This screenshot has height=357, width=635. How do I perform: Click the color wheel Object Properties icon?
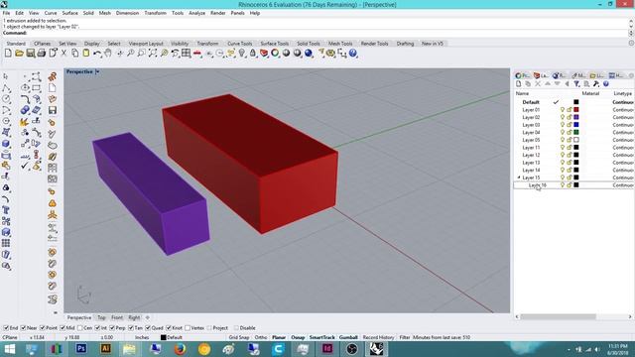point(275,53)
